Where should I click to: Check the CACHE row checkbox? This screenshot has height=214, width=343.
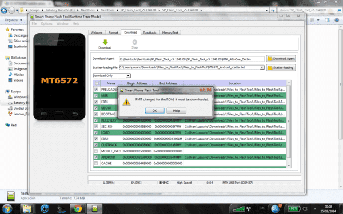[96, 163]
